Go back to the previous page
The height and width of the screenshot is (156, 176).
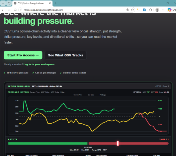tap(3, 10)
